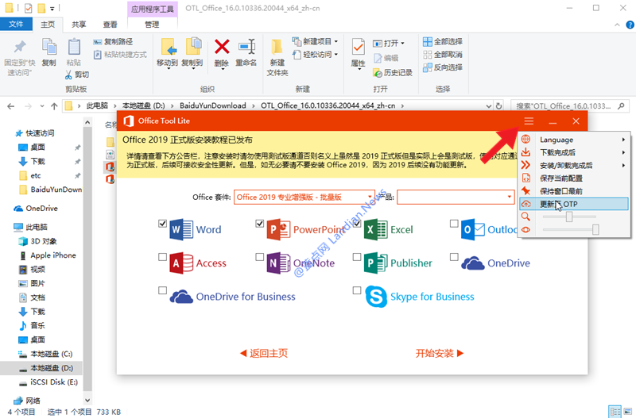Switch to the 查看 ribbon tab

coord(110,25)
